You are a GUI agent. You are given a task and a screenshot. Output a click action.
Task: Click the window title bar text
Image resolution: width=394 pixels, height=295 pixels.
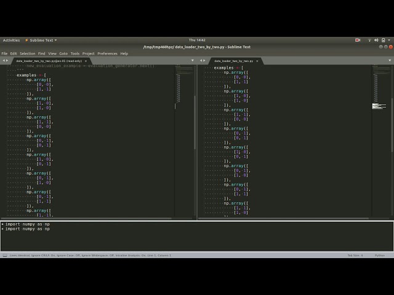[x=197, y=47]
